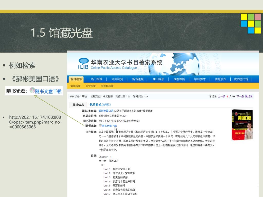The image size is (263, 197).
Task: Click the Unit 7 她从来不在商店买衣服 row
Action: click(x=120, y=194)
